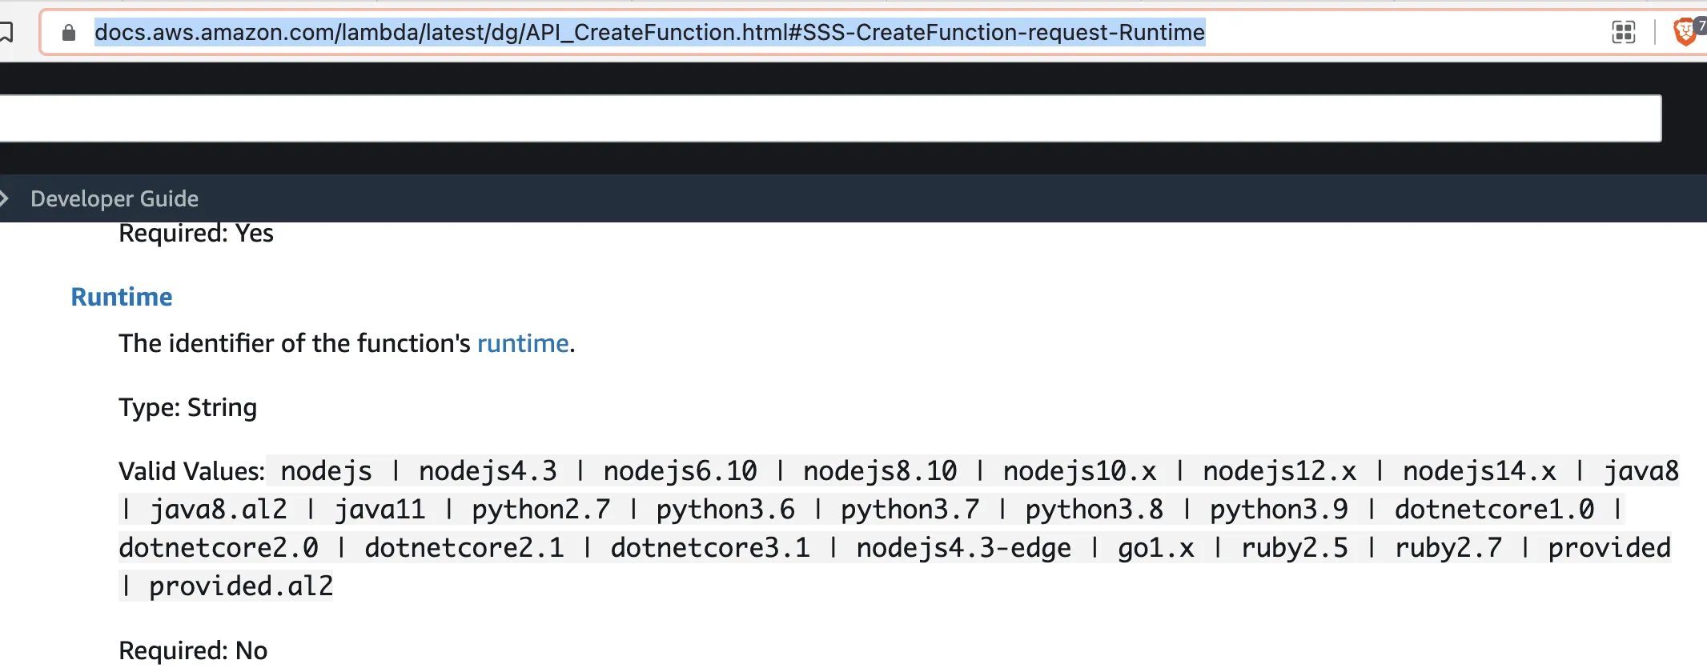Click the dotnetcore3.1 runtime value

click(710, 548)
